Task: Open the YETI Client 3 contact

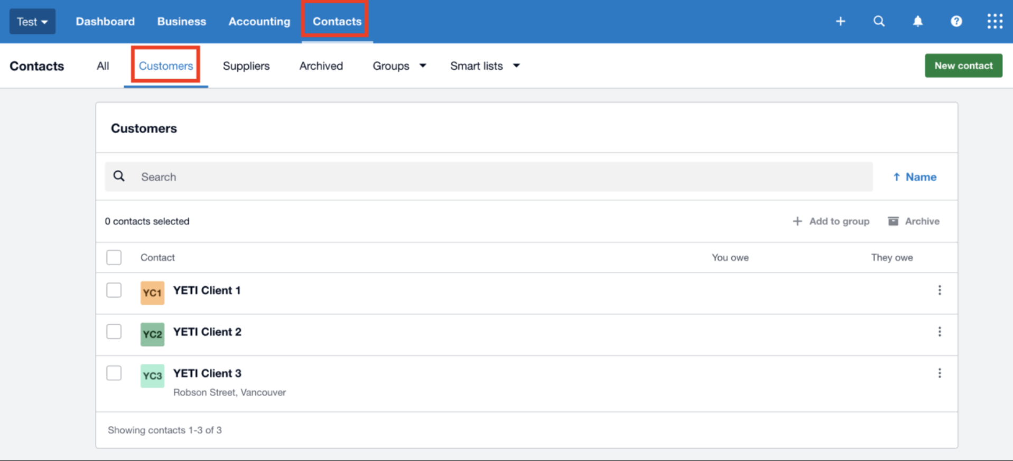Action: coord(207,373)
